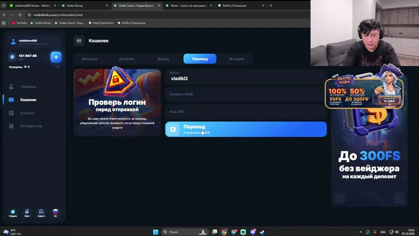The width and height of the screenshot is (419, 236).
Task: Click the blue plus deposit button
Action: click(x=56, y=57)
